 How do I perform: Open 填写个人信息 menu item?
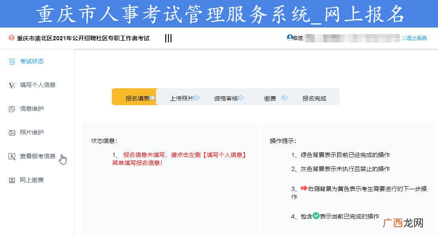click(38, 85)
